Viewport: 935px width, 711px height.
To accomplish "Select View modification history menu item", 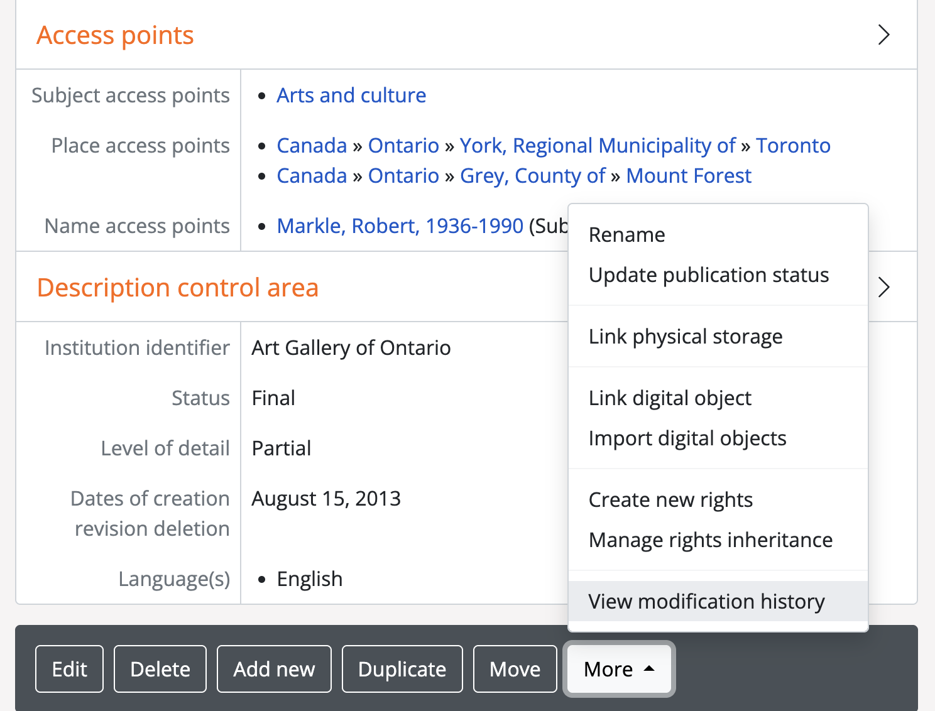I will (706, 602).
